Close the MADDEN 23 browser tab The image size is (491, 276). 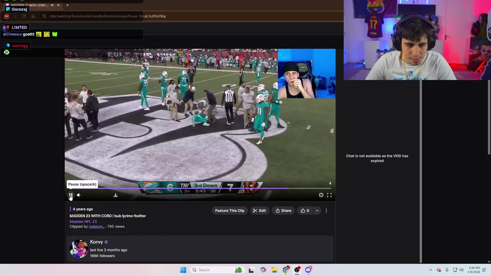coord(58,5)
